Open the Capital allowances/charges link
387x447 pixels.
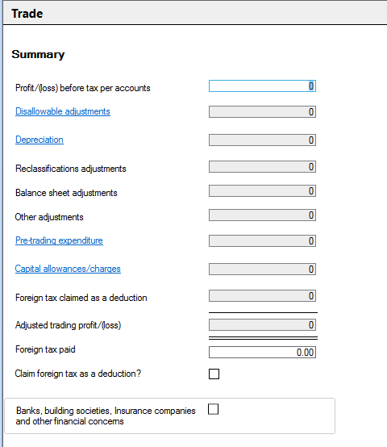tap(68, 269)
